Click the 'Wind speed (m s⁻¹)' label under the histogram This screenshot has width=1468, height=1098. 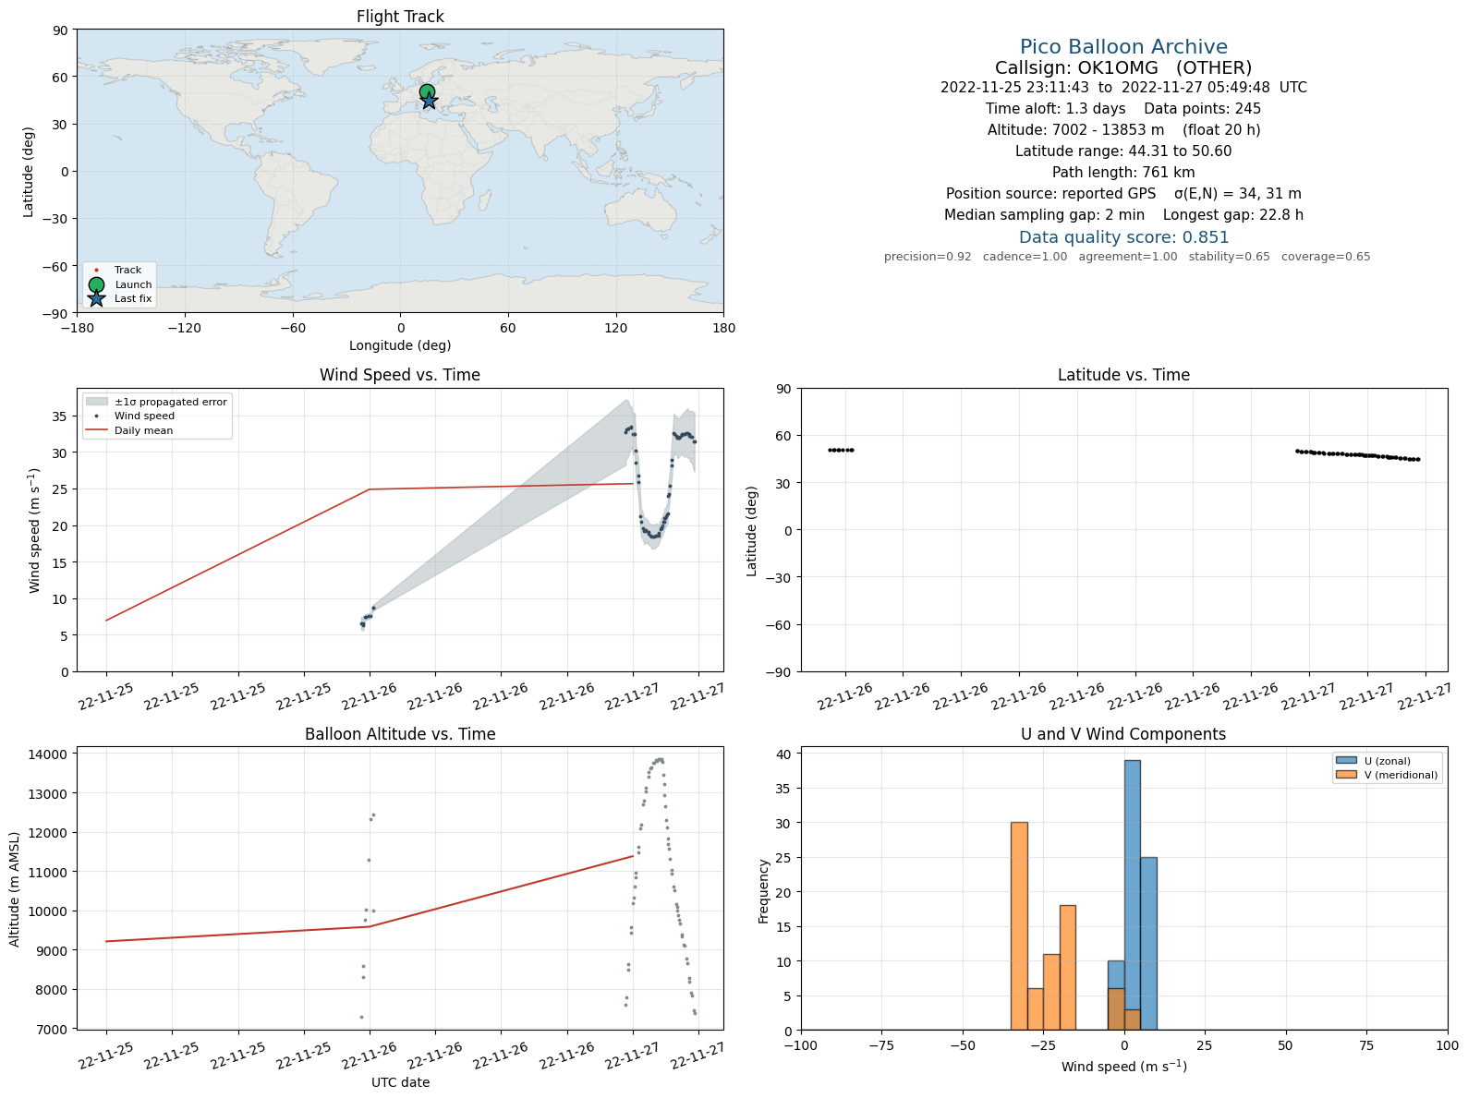1123,1067
